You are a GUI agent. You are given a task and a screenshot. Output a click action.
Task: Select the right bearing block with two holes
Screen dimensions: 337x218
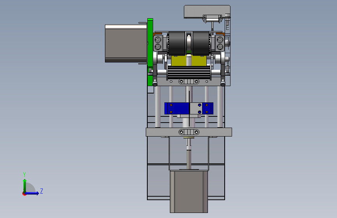[x=220, y=43]
